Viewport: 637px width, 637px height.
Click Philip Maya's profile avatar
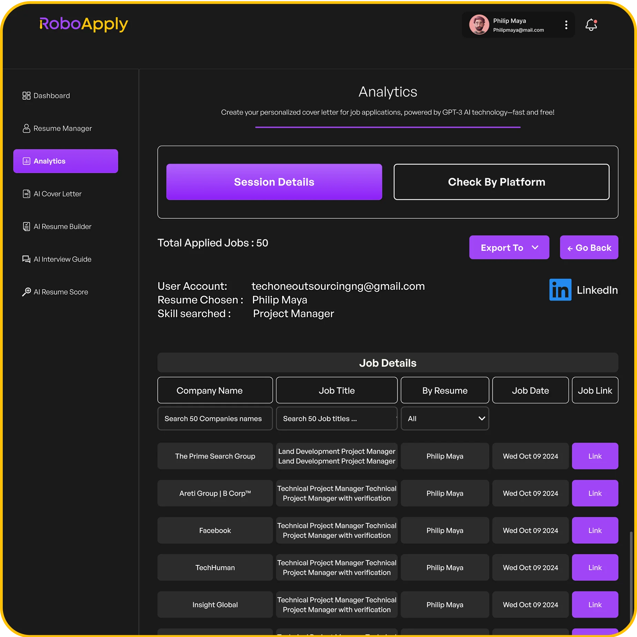click(479, 25)
